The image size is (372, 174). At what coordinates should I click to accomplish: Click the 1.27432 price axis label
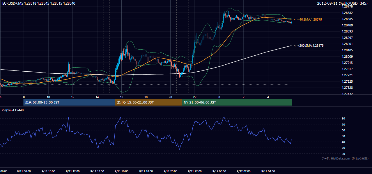coord(347,94)
